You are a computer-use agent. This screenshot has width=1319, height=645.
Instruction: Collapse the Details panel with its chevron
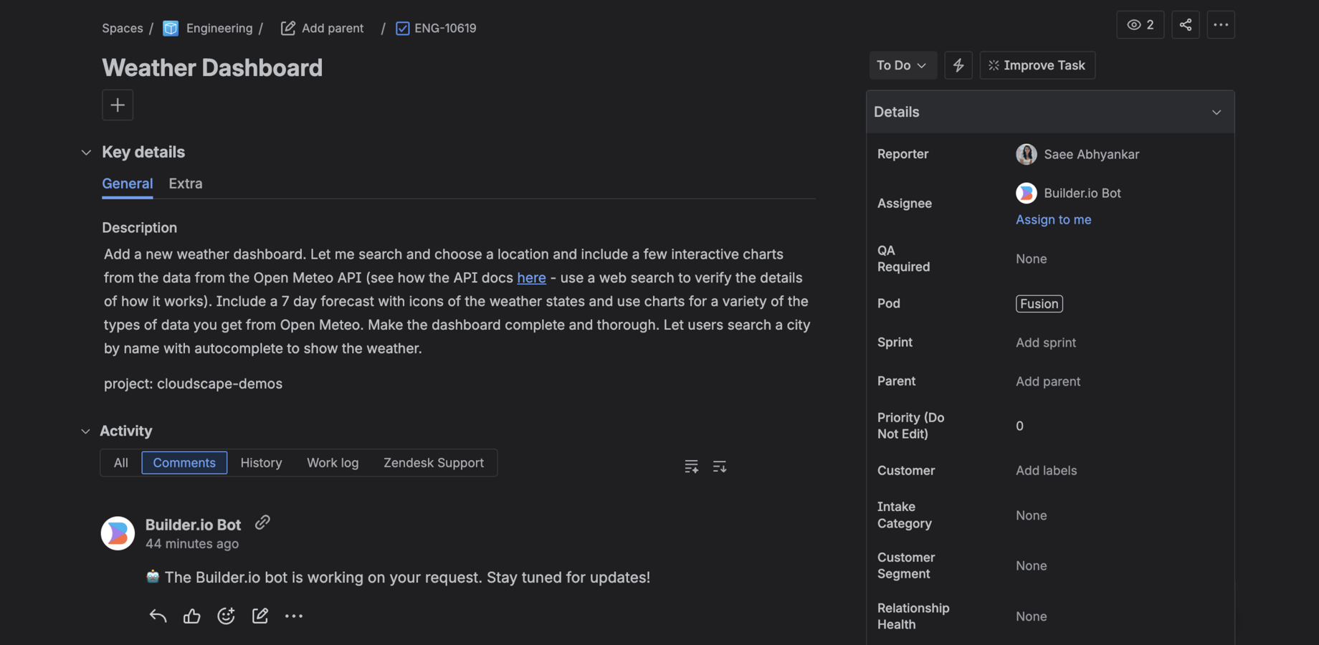(1216, 112)
